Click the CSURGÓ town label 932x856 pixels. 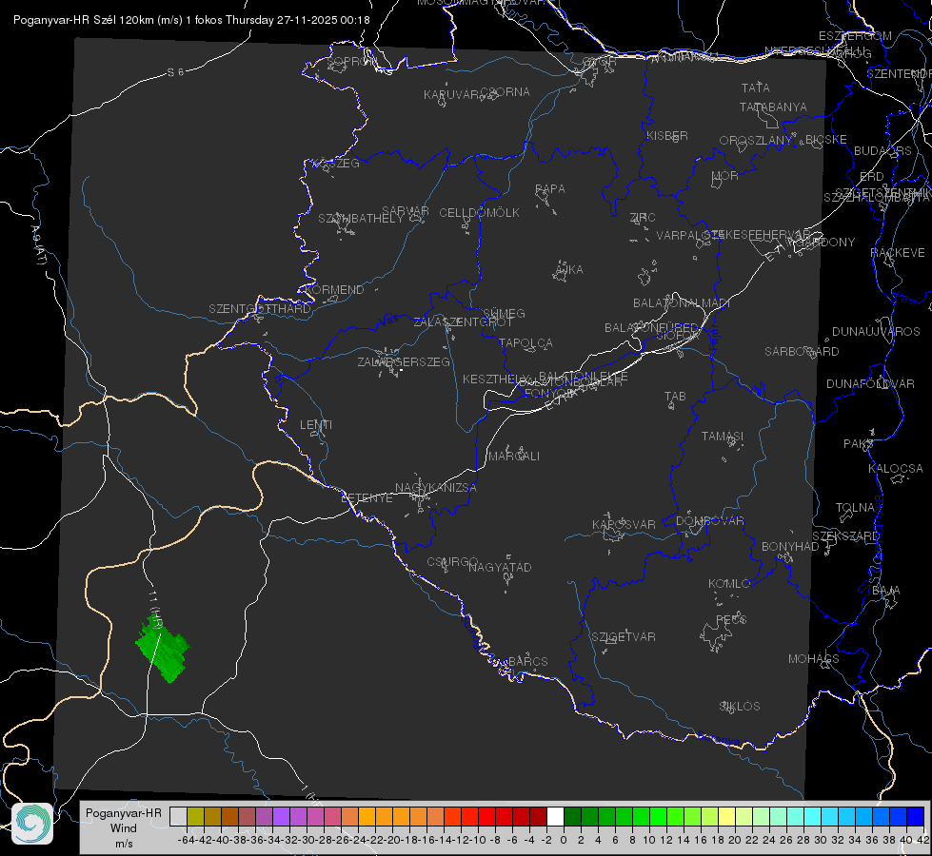coord(452,562)
